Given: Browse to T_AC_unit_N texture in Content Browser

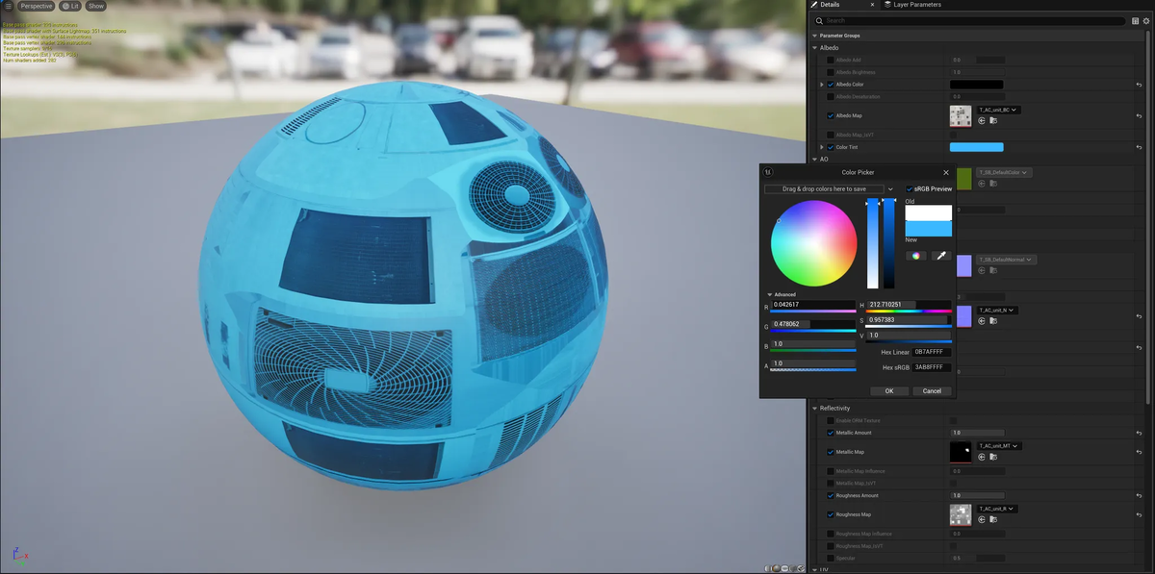Looking at the screenshot, I should click(993, 322).
